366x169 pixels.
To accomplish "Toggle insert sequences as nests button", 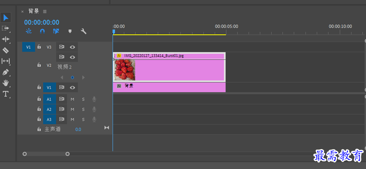I will pyautogui.click(x=29, y=31).
